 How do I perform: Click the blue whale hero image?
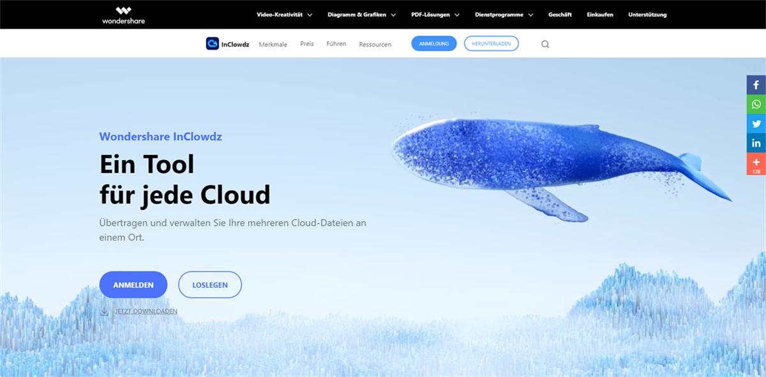pyautogui.click(x=560, y=167)
